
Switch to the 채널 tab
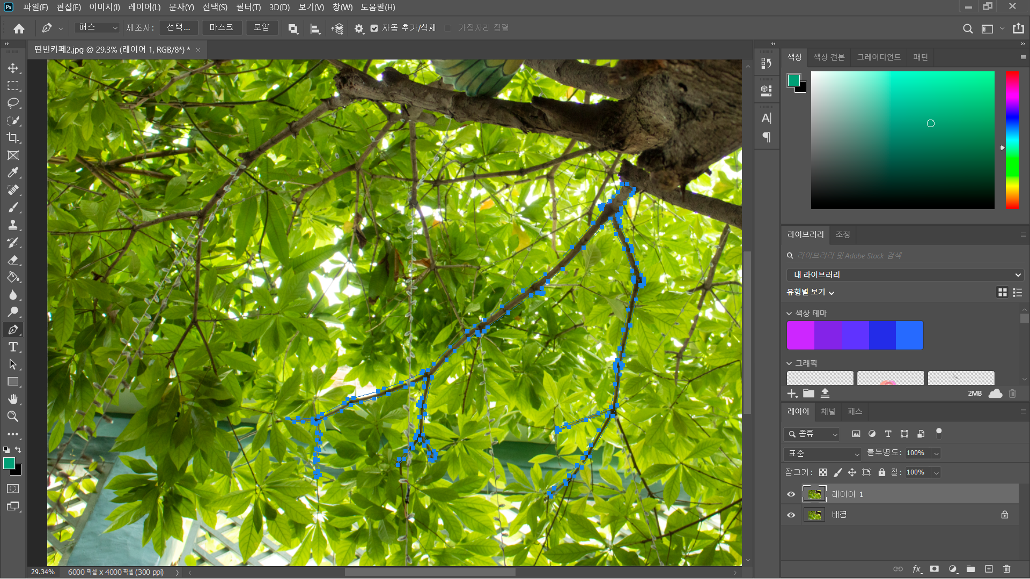(828, 412)
